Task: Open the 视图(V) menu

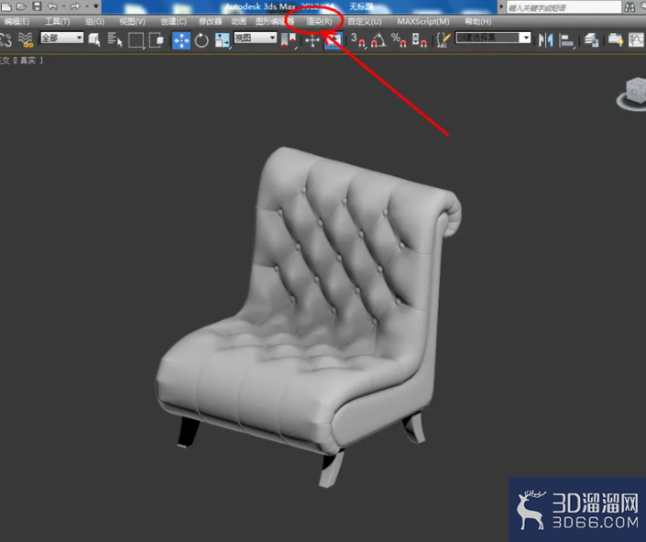Action: coord(132,21)
